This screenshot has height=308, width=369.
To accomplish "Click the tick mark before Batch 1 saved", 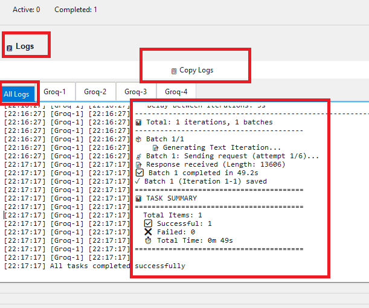I will (138, 181).
